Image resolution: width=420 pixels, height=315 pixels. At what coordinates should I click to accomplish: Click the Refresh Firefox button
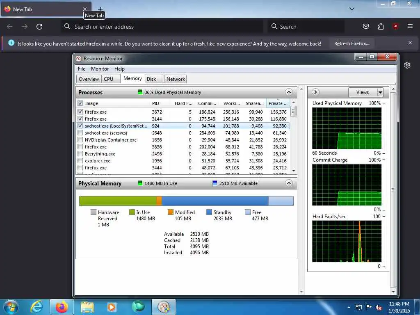pos(352,43)
